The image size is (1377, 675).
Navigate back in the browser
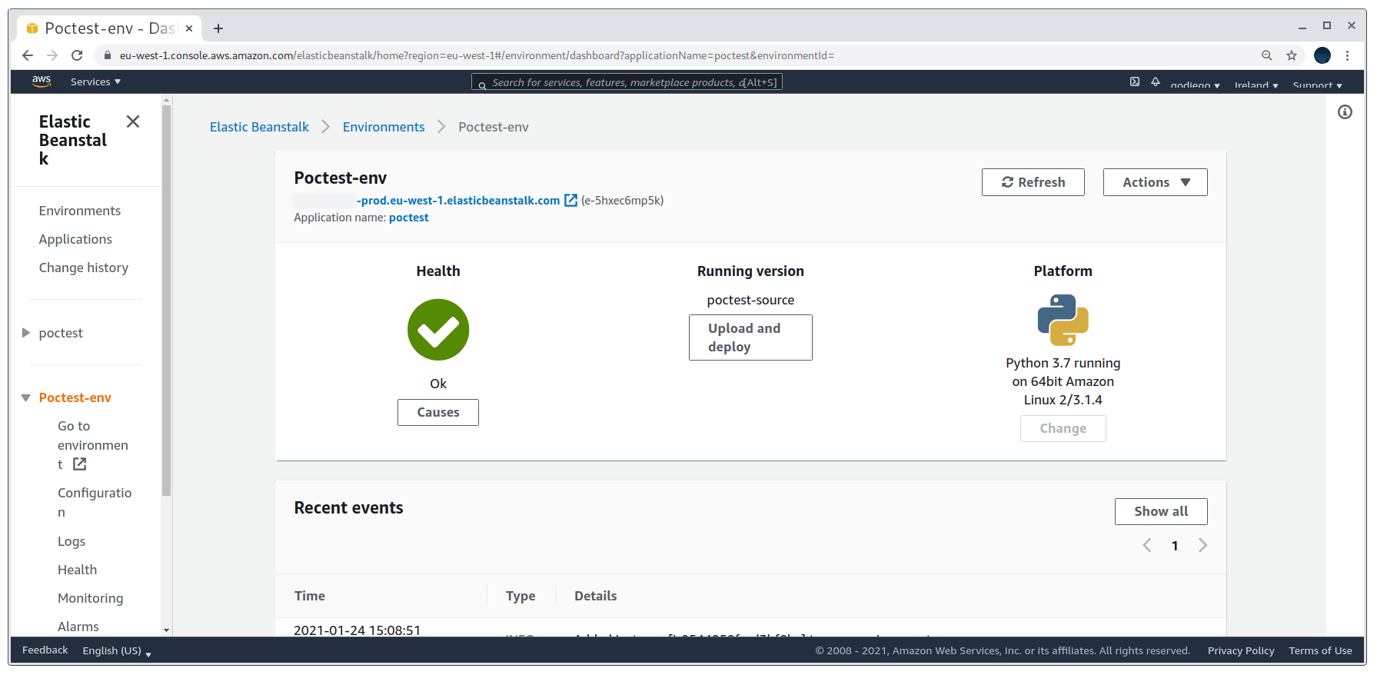28,55
